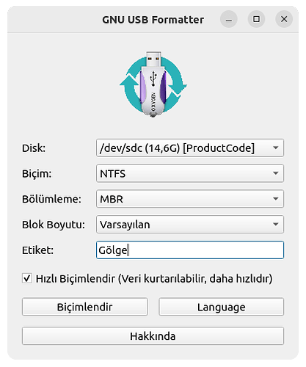The image size is (306, 367).
Task: Click the Etiket field containing Gölge
Action: (x=190, y=250)
